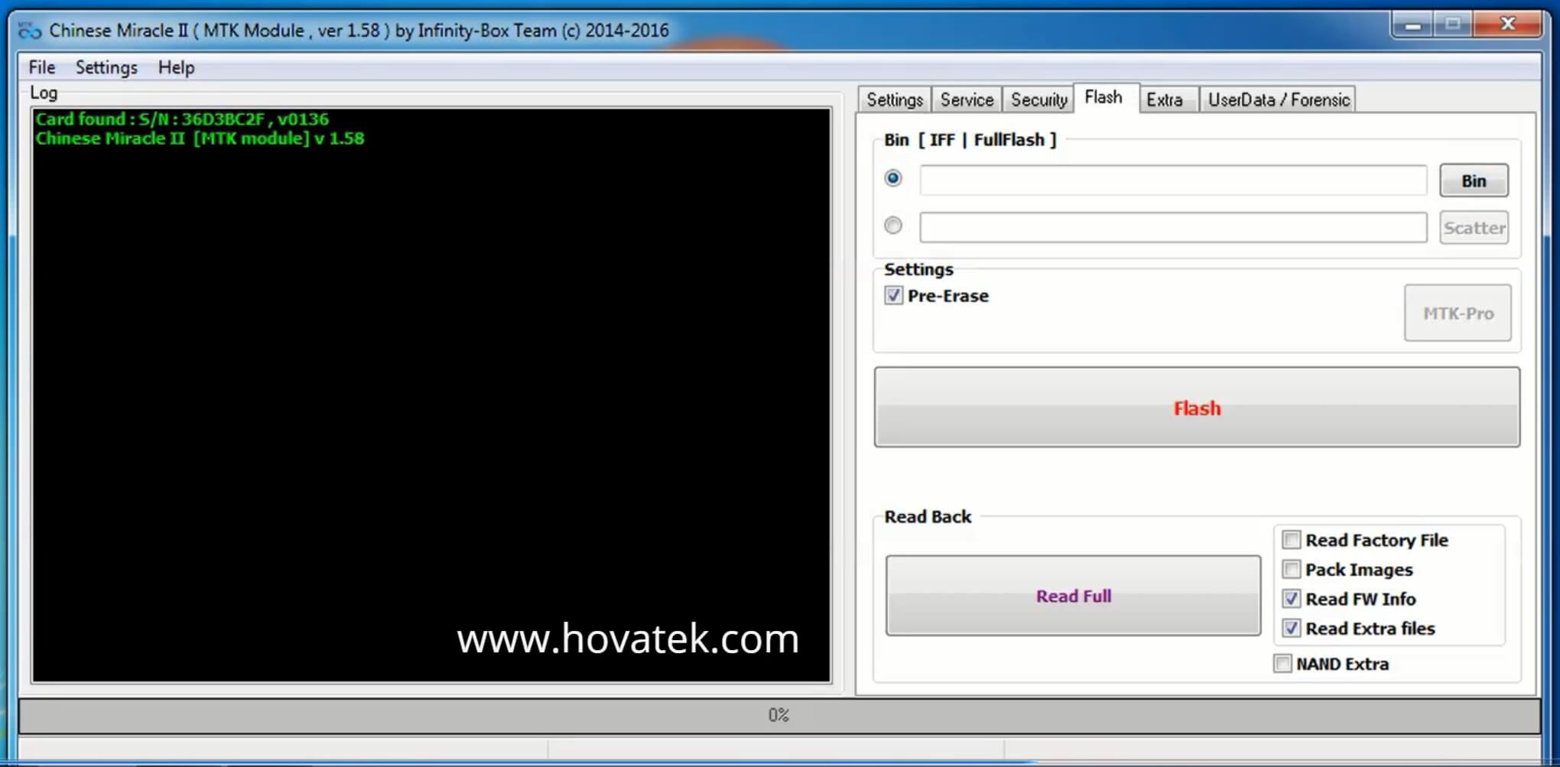Click the Bin file path field
The image size is (1560, 767).
point(1173,180)
